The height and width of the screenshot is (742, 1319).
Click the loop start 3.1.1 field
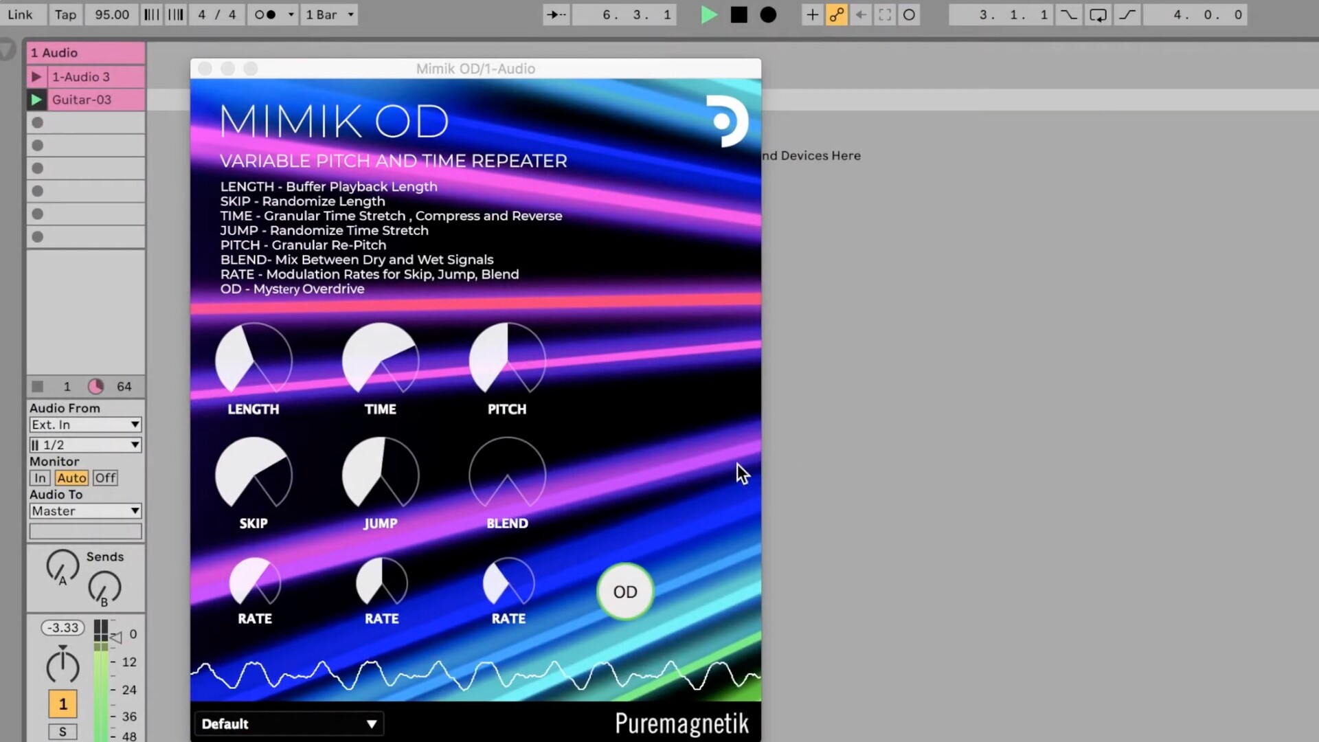pos(1001,14)
